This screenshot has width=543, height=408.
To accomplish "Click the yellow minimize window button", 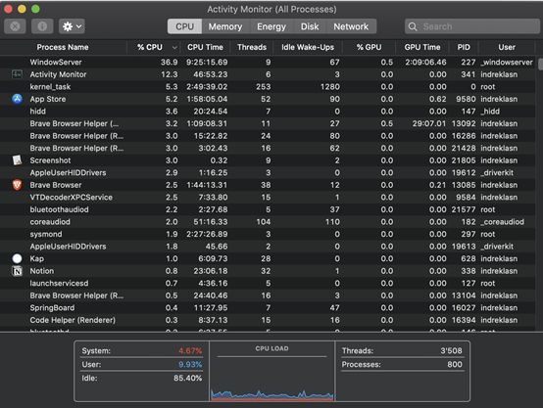I will click(22, 9).
